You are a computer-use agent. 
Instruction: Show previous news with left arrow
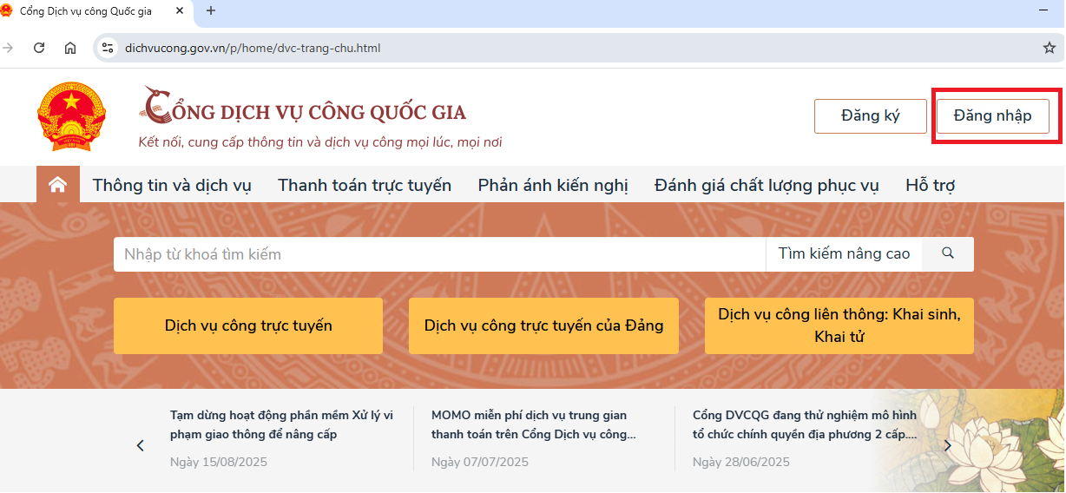[x=141, y=445]
